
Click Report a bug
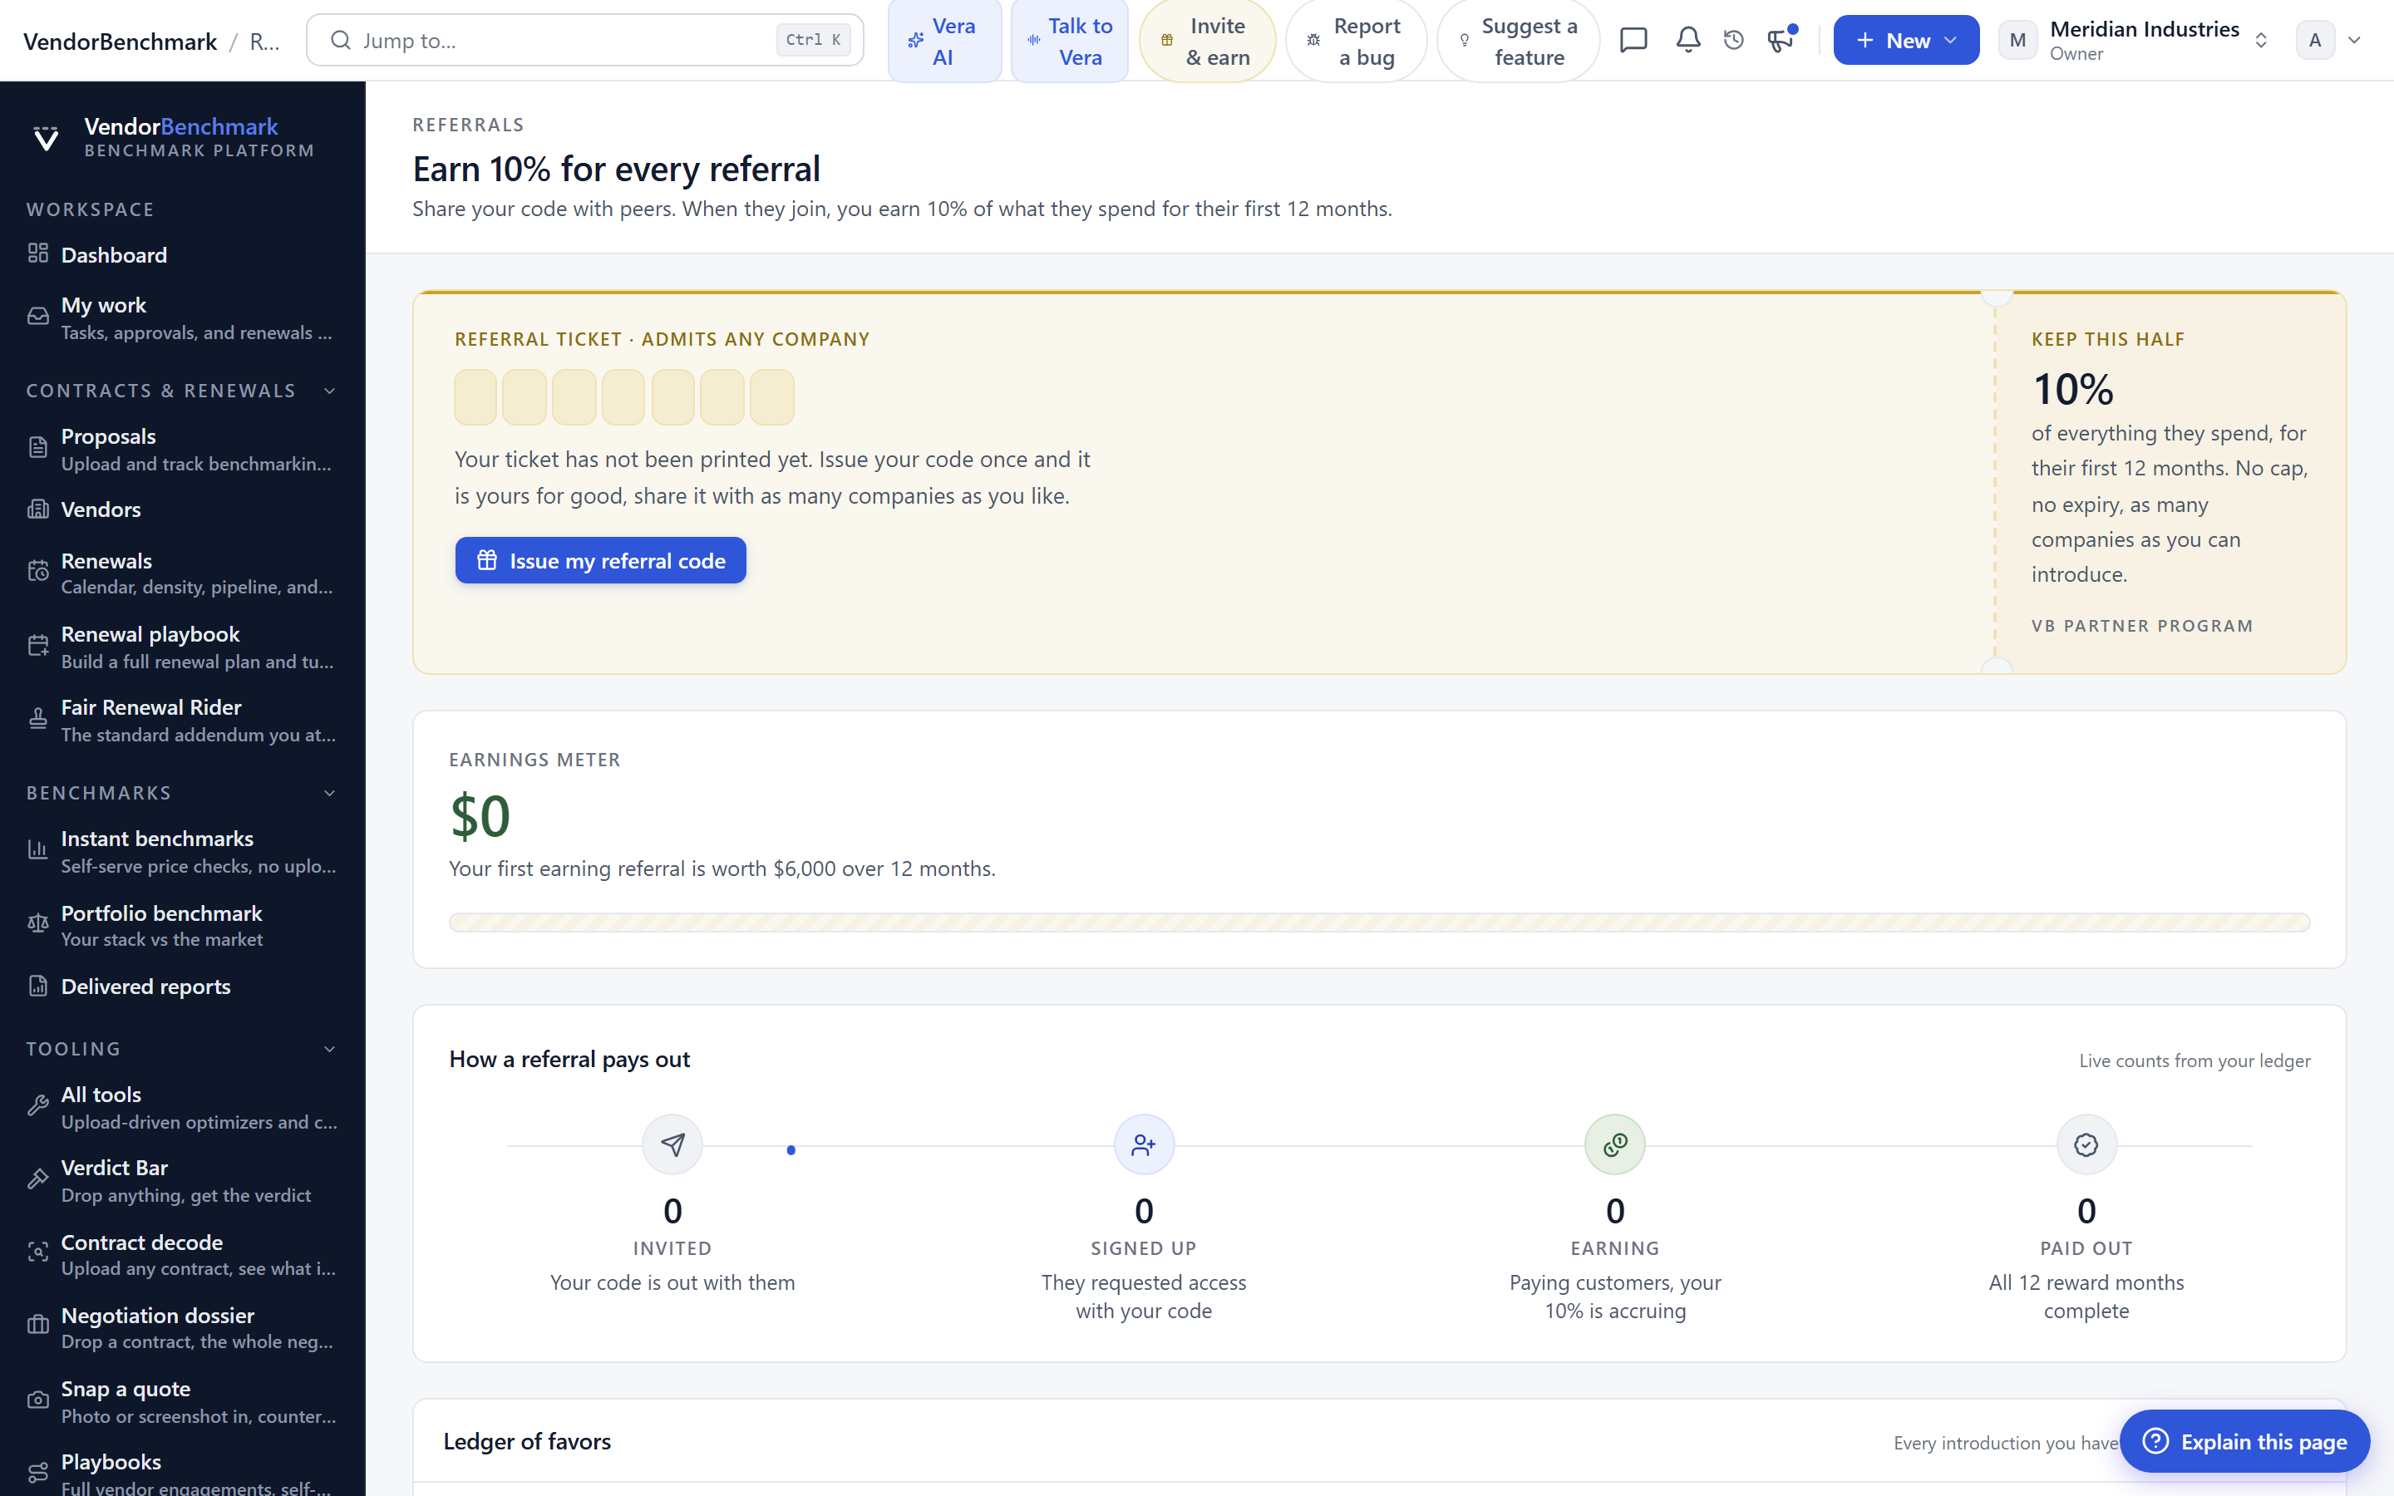point(1355,41)
